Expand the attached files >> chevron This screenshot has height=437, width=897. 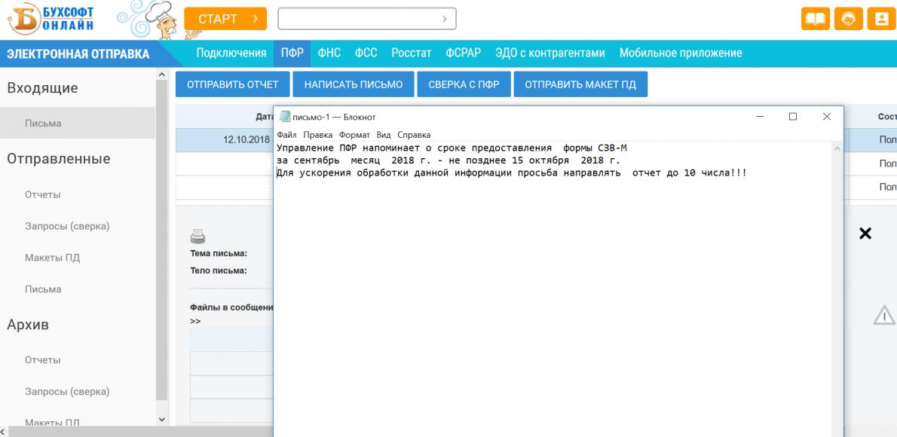coord(196,321)
